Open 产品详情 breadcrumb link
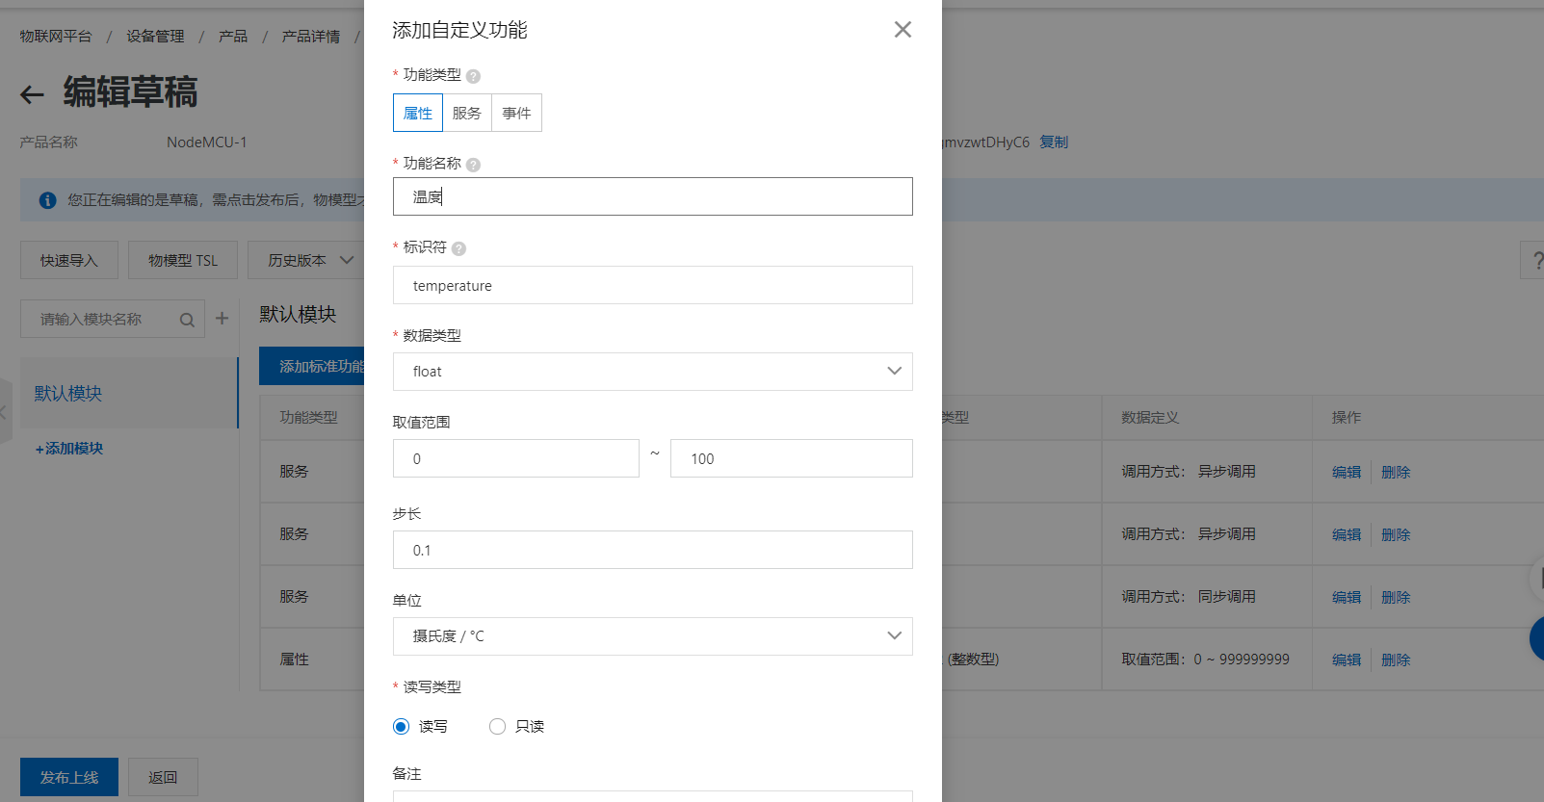 tap(311, 37)
